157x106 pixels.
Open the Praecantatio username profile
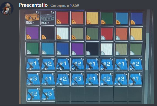tap(33, 5)
